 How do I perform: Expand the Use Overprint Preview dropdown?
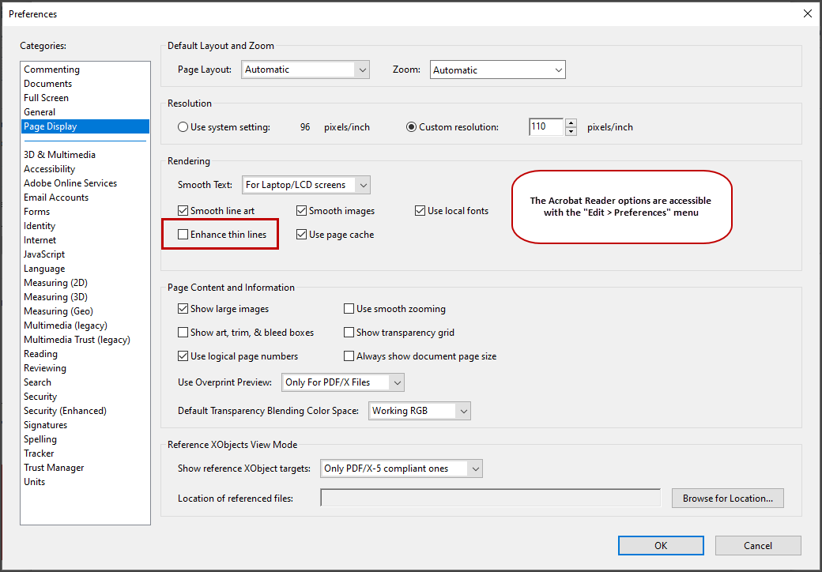click(x=343, y=382)
